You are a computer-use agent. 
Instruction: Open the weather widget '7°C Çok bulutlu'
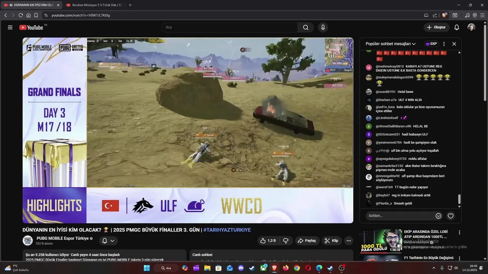17,268
